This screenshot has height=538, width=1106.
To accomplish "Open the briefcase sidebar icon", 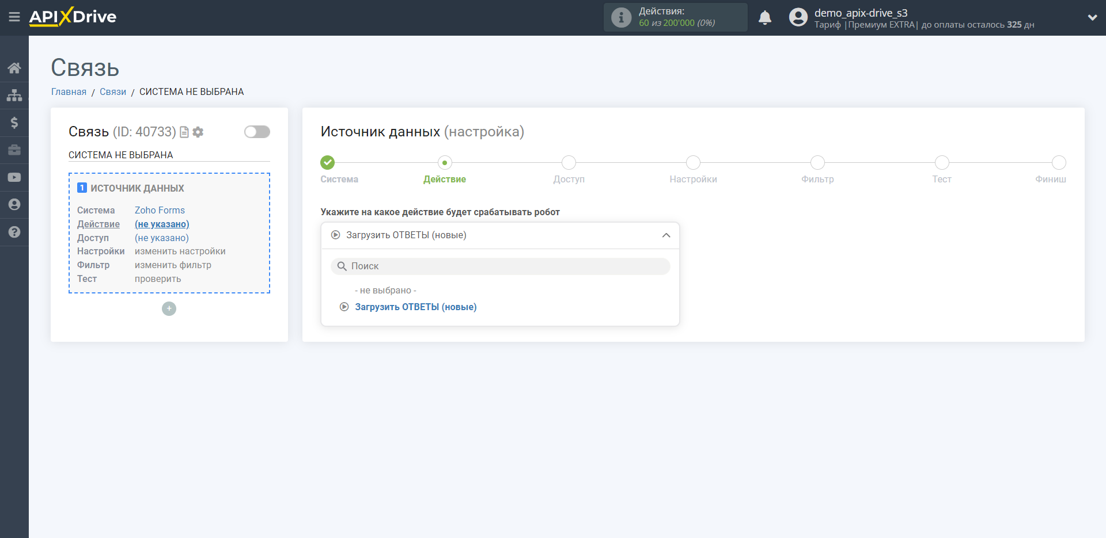I will [x=14, y=150].
